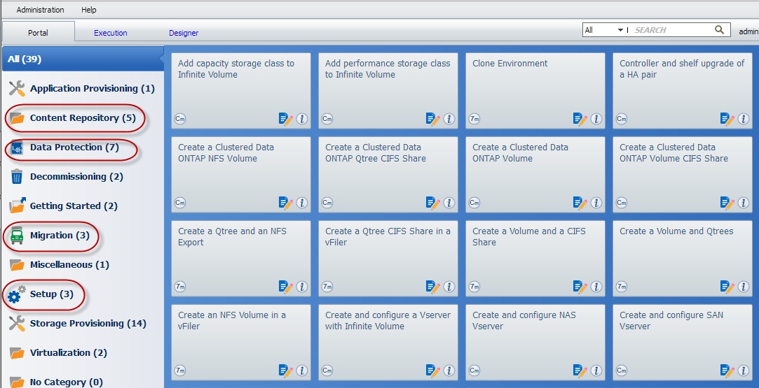
Task: Click the Storage Provisioning tools icon
Action: coord(17,323)
